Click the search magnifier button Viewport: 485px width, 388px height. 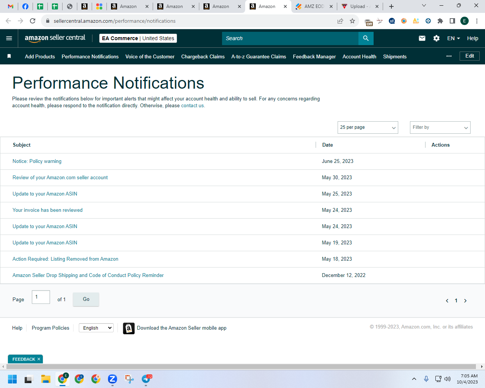pos(366,38)
